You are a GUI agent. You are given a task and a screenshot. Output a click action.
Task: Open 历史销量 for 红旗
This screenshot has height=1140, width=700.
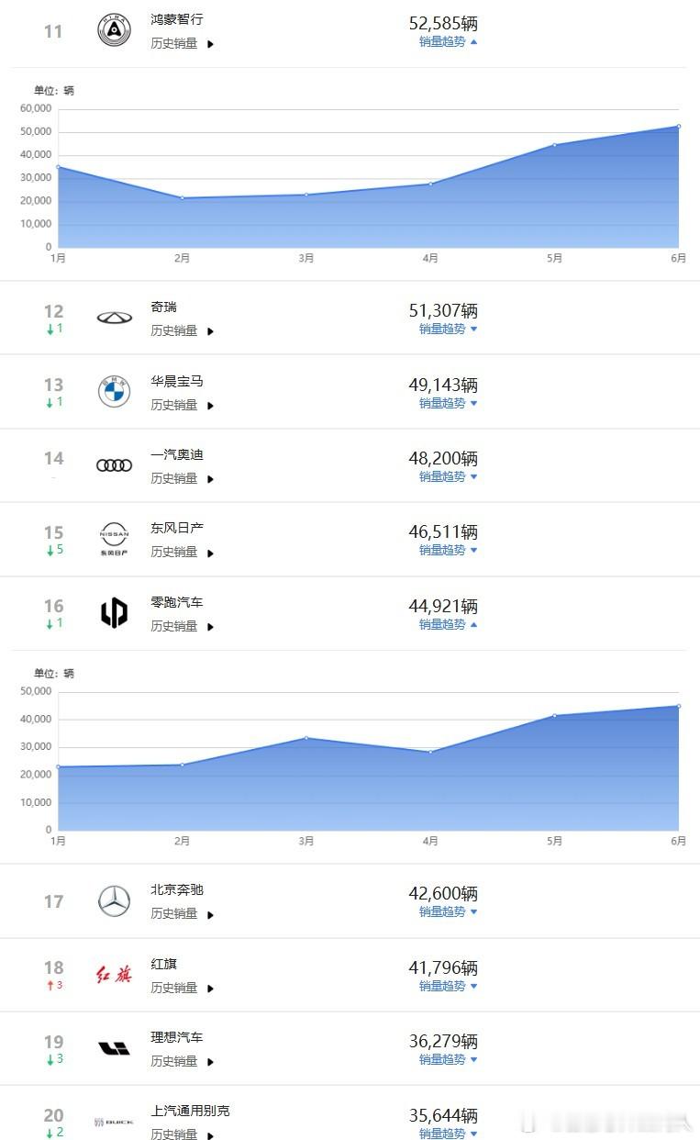[x=182, y=988]
